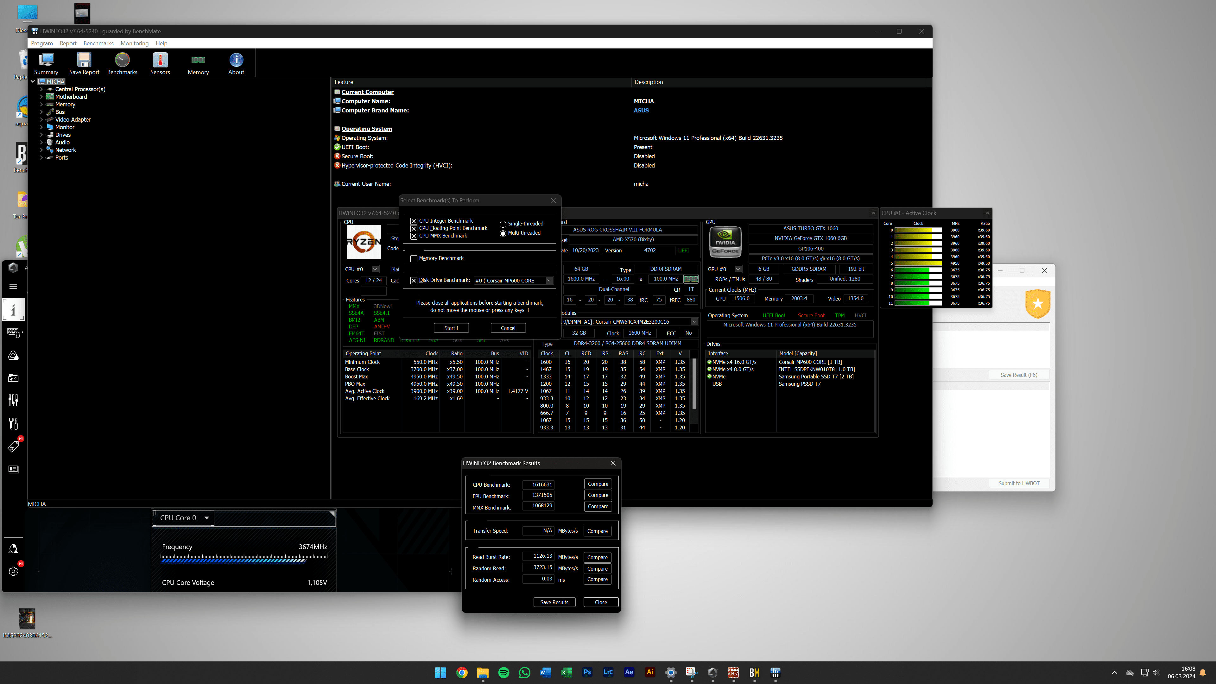The image size is (1216, 684).
Task: Click the Memory toolbar icon
Action: 198,63
